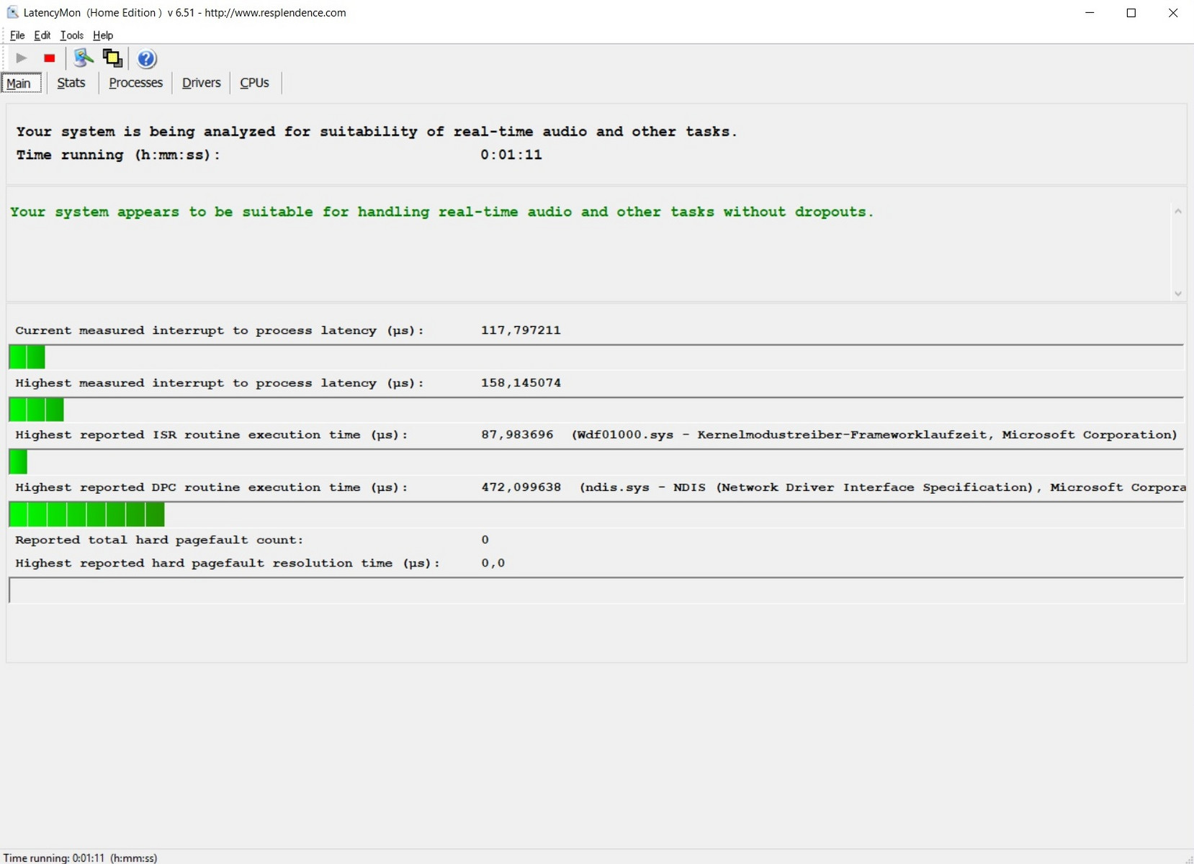Click the Wdf01000.sys driver description text
The width and height of the screenshot is (1194, 864).
pos(874,435)
